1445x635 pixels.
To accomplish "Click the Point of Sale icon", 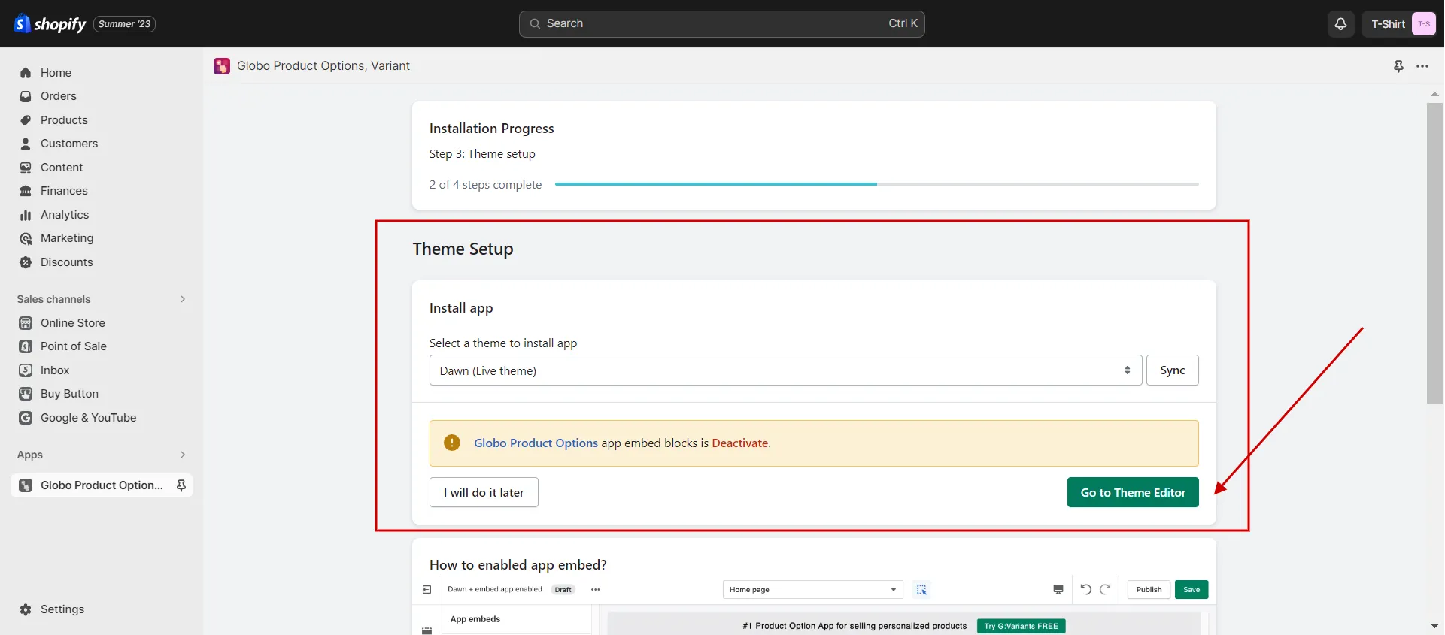I will click(26, 346).
